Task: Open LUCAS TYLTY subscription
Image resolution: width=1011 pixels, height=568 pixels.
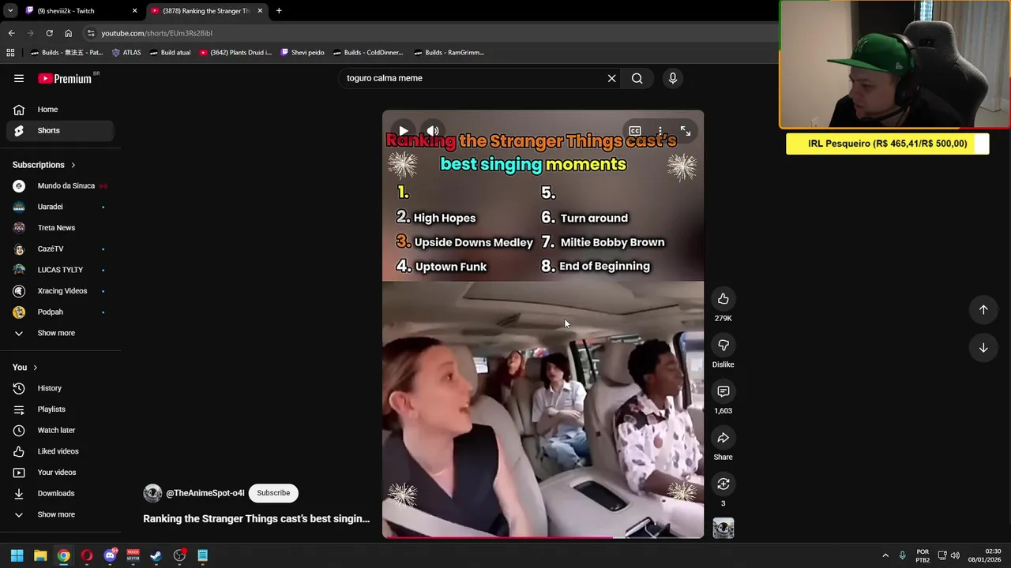Action: point(60,270)
